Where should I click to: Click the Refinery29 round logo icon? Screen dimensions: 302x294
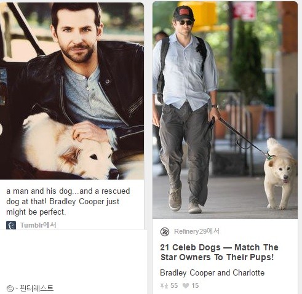click(165, 232)
